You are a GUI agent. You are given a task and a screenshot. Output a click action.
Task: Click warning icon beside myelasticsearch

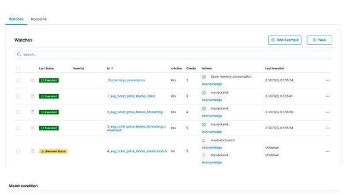[204, 140]
